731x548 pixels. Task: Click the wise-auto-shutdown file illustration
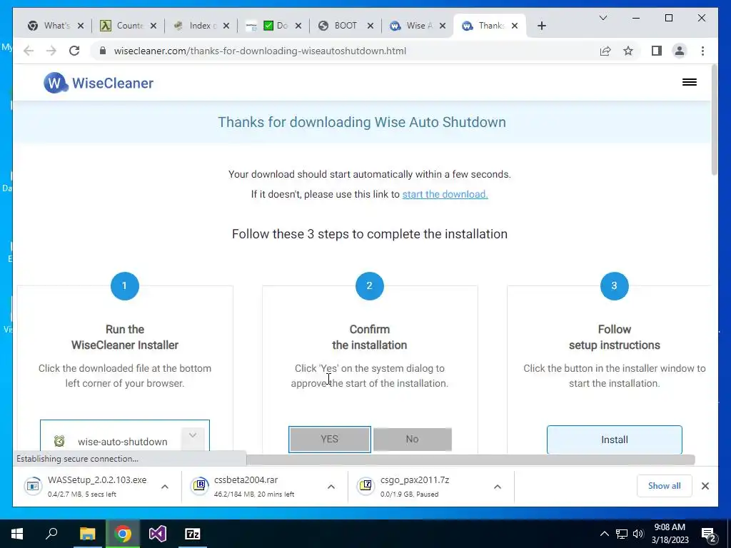click(124, 436)
